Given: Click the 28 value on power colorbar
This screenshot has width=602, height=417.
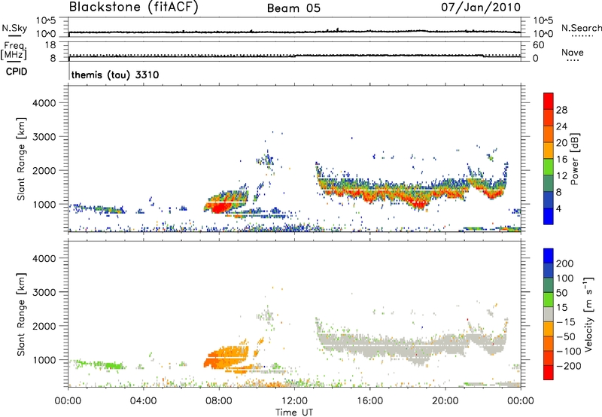Looking at the screenshot, I should (561, 110).
